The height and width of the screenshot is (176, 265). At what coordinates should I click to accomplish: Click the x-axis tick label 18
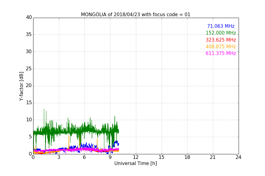click(x=187, y=157)
